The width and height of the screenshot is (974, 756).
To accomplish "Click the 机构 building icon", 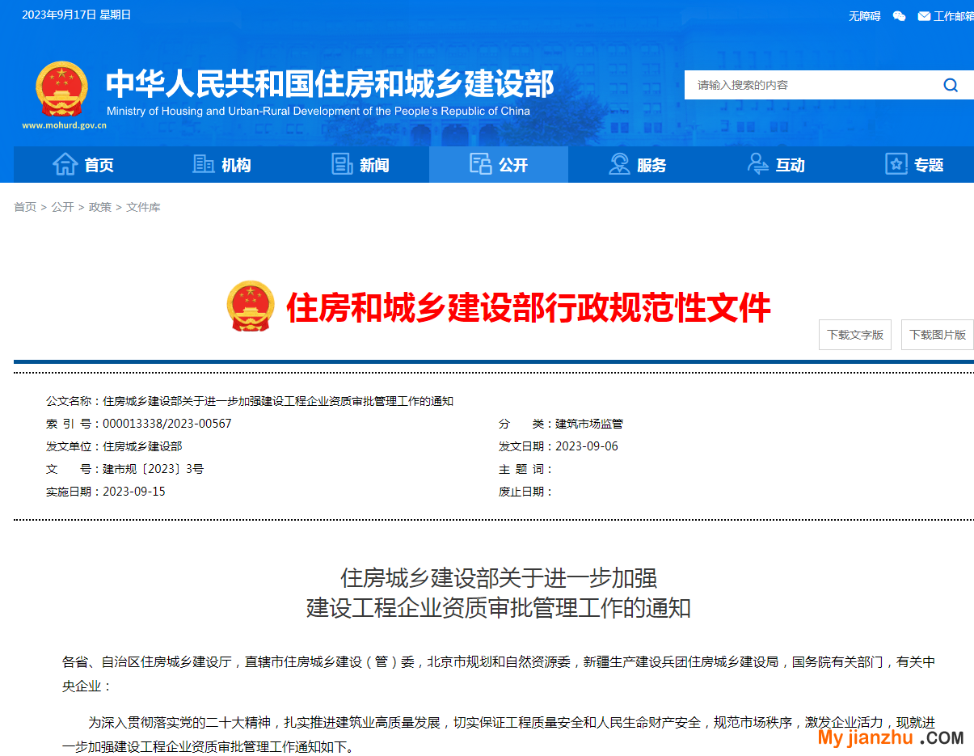I will pyautogui.click(x=204, y=164).
